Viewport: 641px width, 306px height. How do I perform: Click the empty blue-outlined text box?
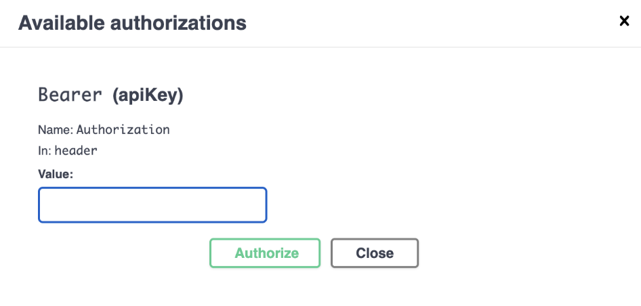tap(152, 205)
